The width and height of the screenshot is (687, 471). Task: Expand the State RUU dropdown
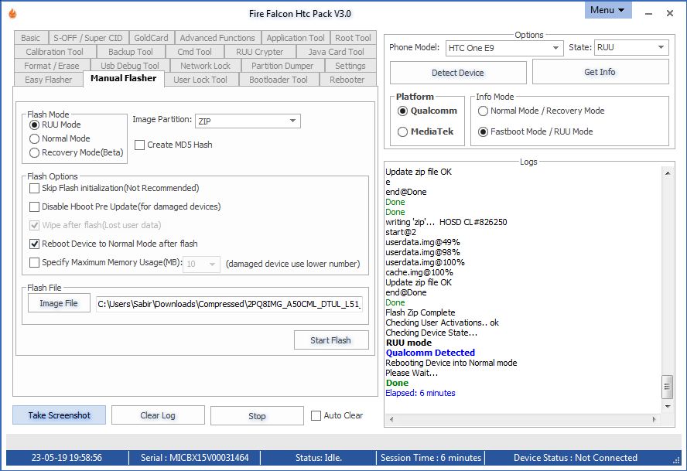click(631, 47)
